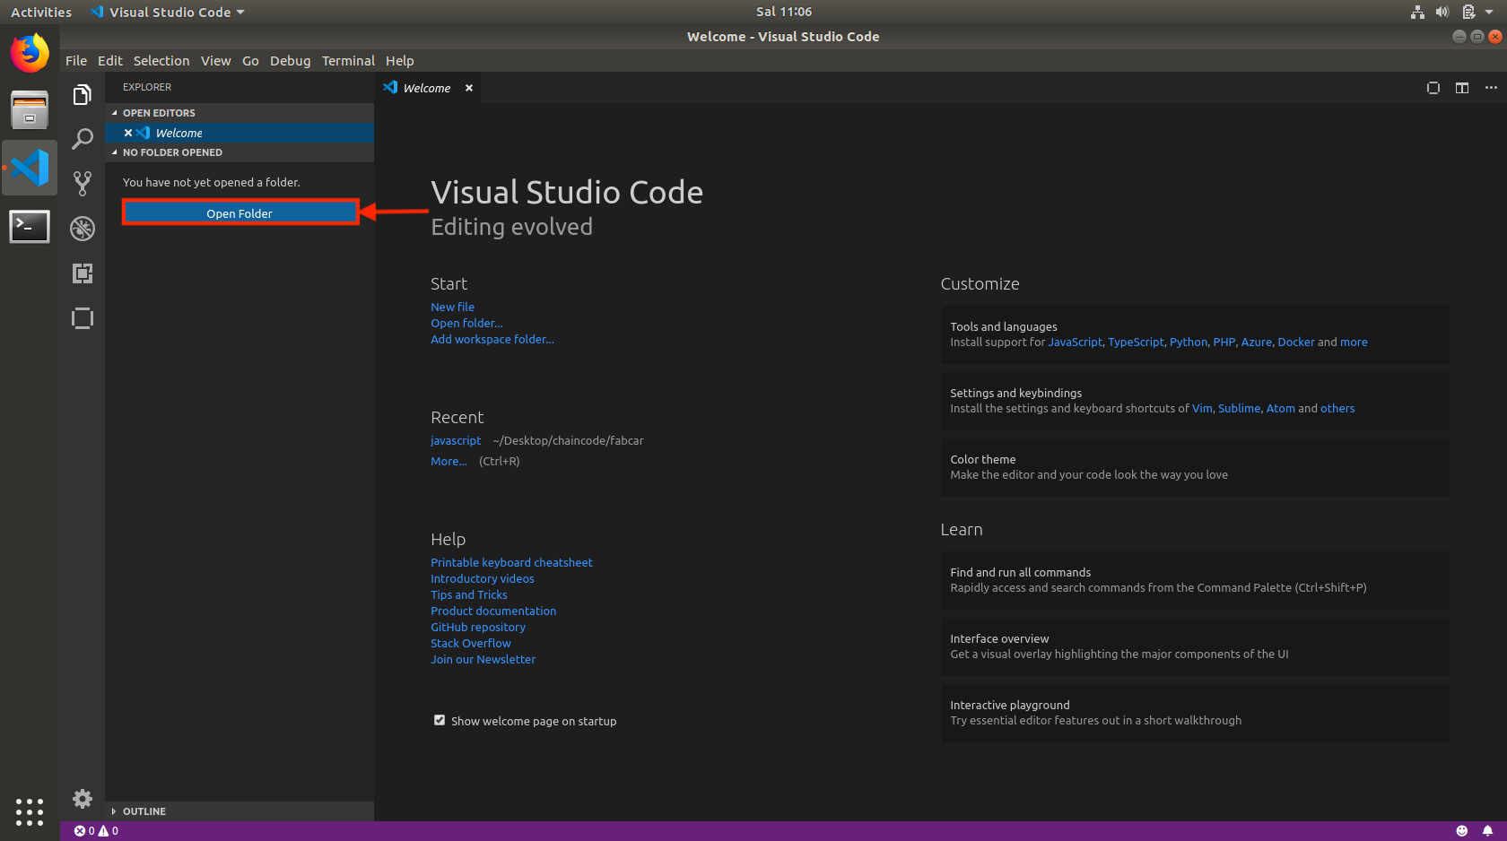1507x841 pixels.
Task: Open the Files app in the dock
Action: pyautogui.click(x=30, y=110)
